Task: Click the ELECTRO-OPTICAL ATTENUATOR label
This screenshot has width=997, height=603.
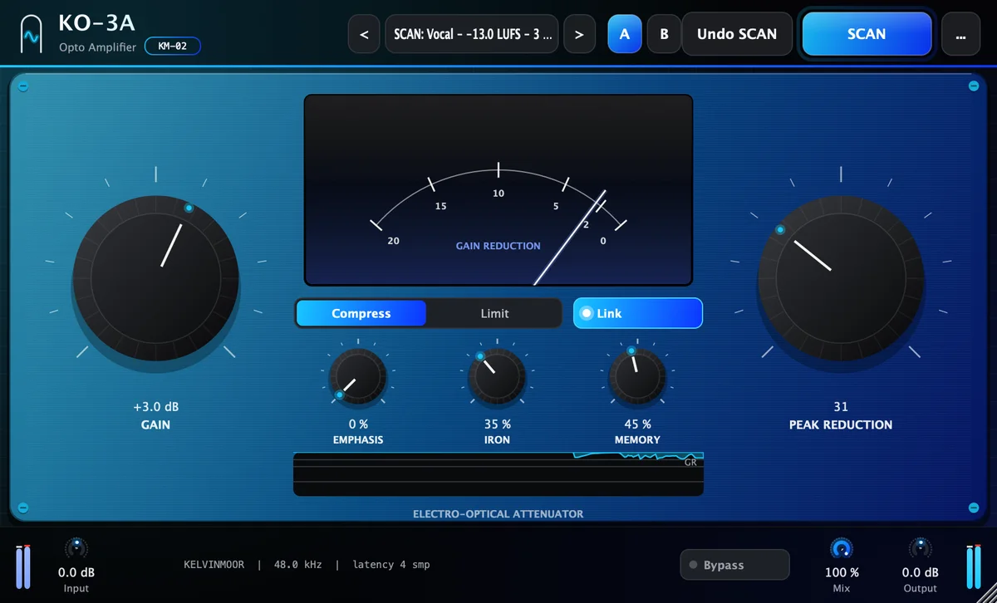Action: (498, 514)
